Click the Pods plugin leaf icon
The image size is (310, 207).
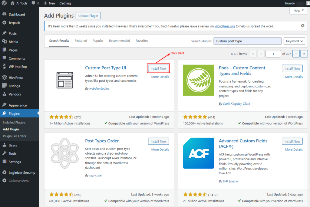(x=196, y=80)
